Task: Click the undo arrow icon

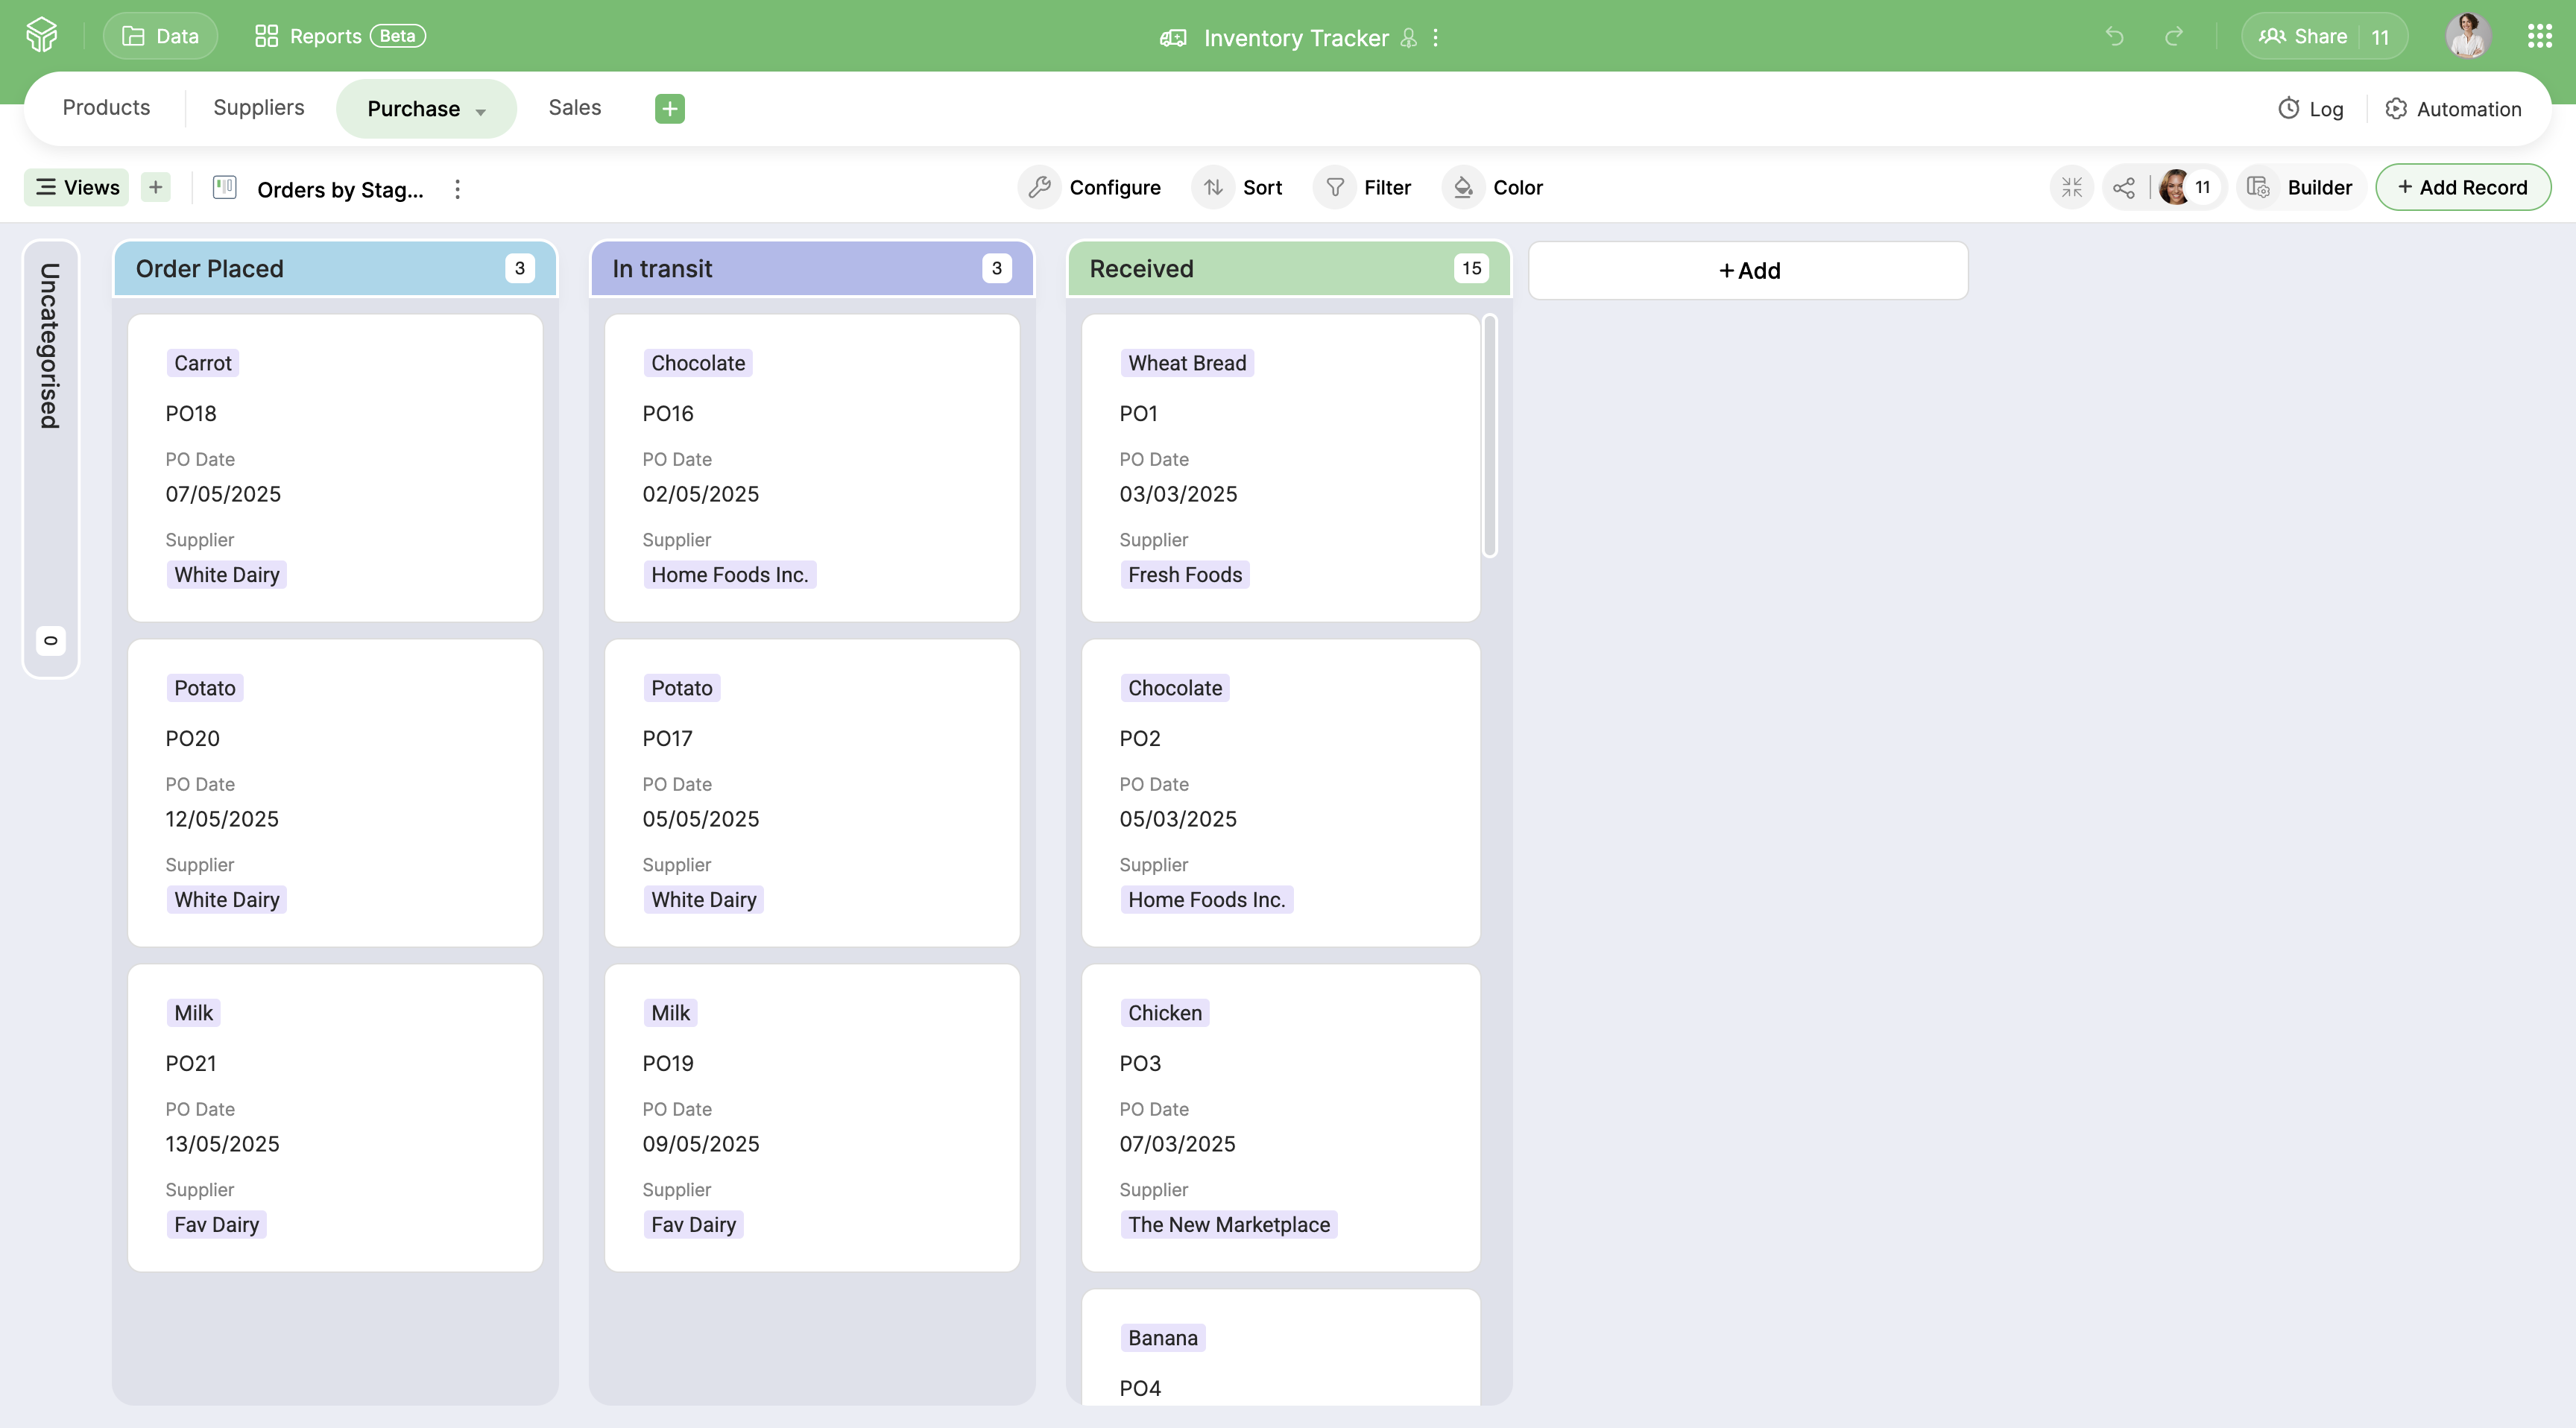Action: pos(2114,36)
